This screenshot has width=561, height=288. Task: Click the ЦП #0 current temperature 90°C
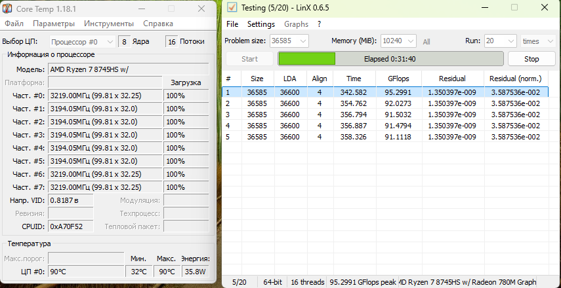tap(85, 272)
